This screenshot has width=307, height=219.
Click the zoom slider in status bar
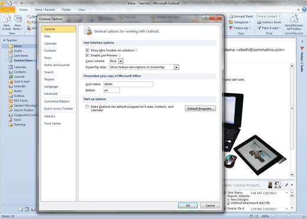pos(289,216)
